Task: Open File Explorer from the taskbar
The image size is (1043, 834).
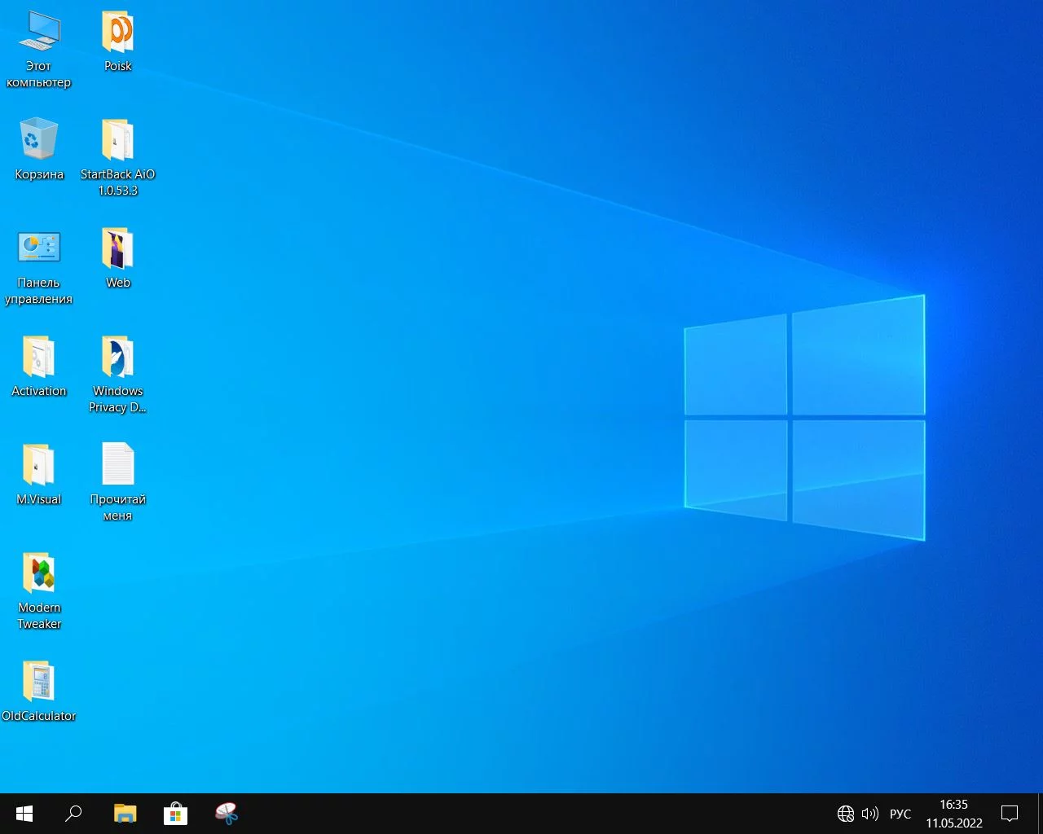Action: (x=125, y=813)
